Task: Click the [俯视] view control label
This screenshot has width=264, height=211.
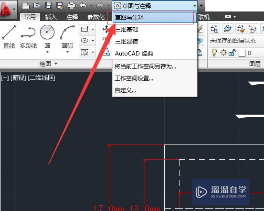Action: tap(18, 78)
